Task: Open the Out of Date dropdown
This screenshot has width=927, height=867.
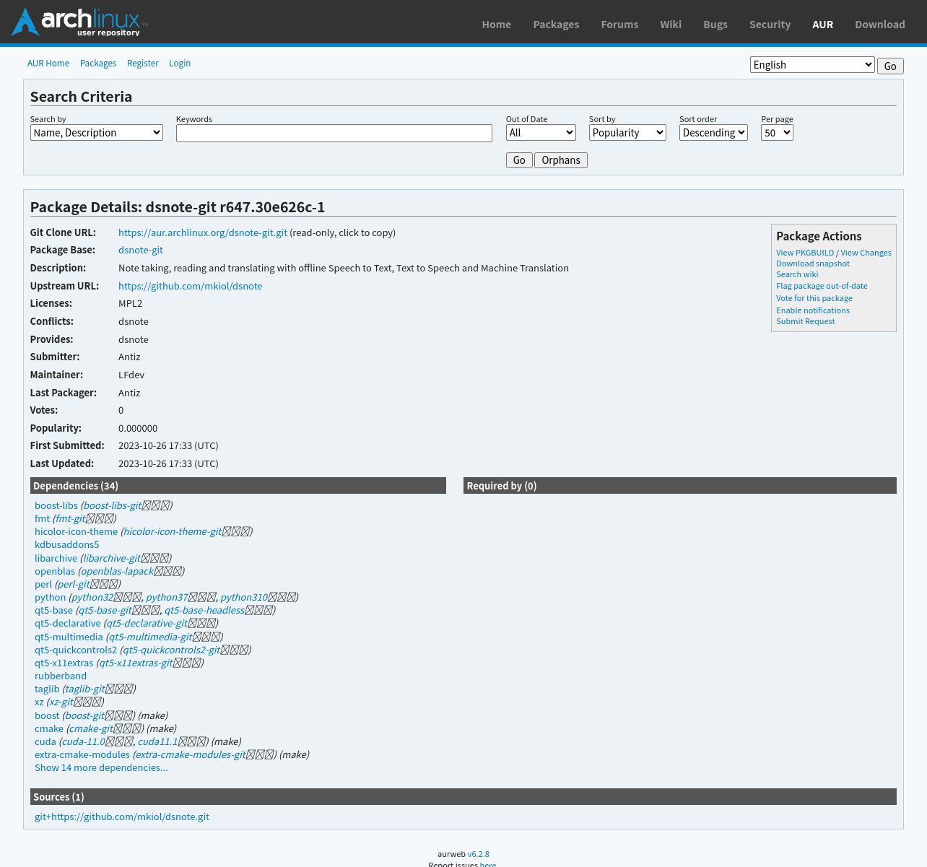Action: coord(541,133)
